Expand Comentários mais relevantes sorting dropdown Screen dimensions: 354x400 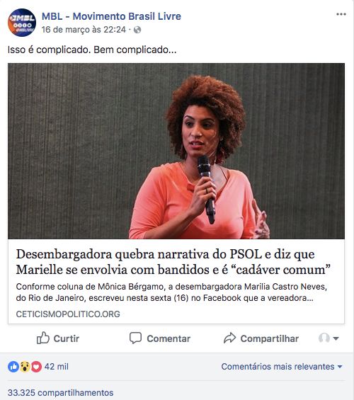click(282, 367)
